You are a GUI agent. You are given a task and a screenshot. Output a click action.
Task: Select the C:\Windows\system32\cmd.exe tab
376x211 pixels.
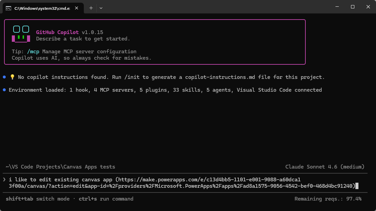click(x=42, y=8)
